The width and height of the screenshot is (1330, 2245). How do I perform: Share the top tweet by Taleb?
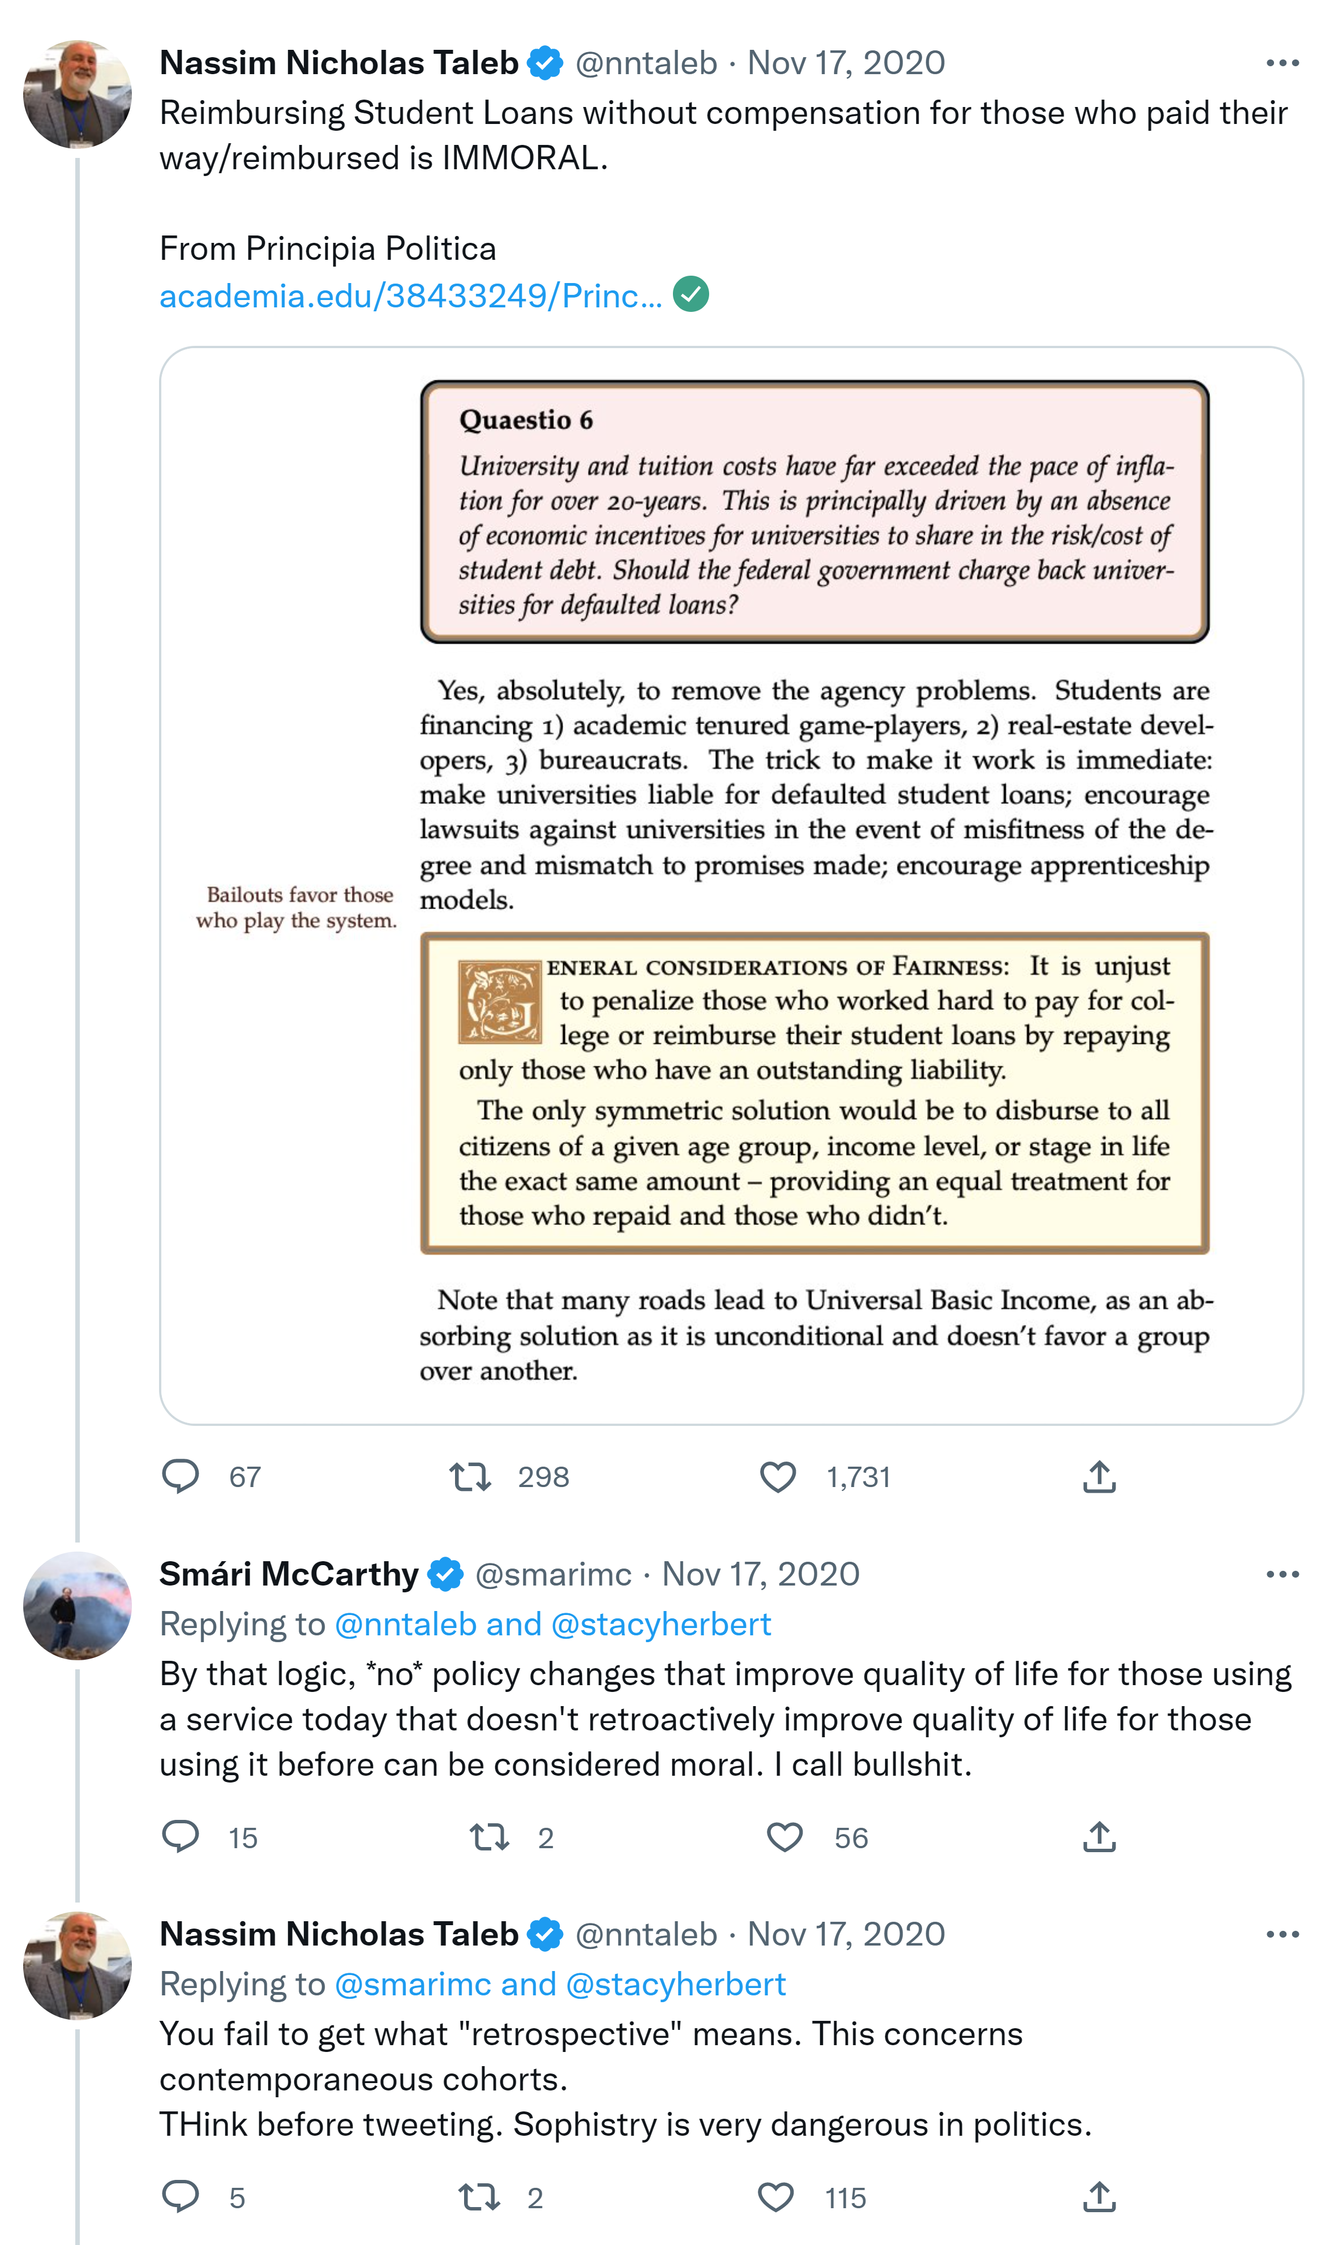[x=1099, y=1476]
